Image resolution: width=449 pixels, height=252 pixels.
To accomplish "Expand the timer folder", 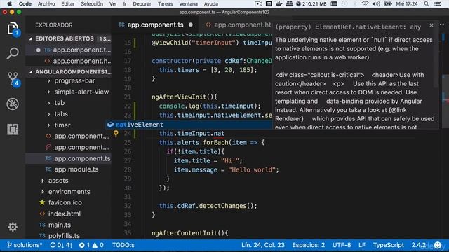I will click(48, 125).
